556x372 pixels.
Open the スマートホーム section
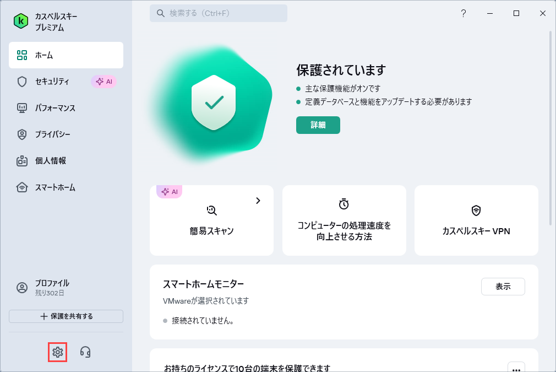pos(66,187)
